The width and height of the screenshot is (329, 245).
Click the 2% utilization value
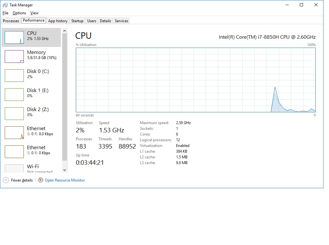coord(80,130)
